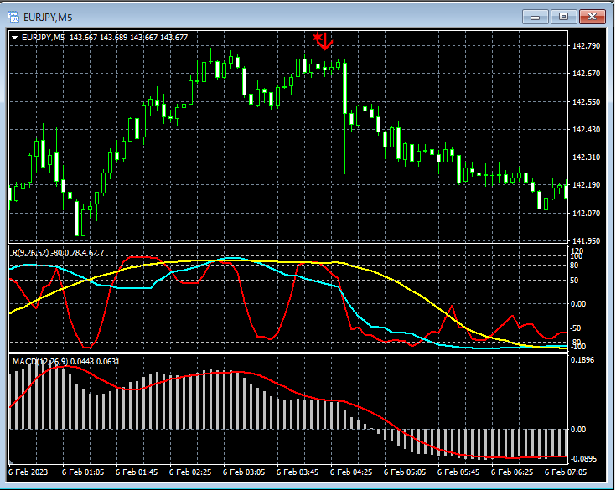Click the 6 Feb 2023 date label
616x490 pixels.
30,472
